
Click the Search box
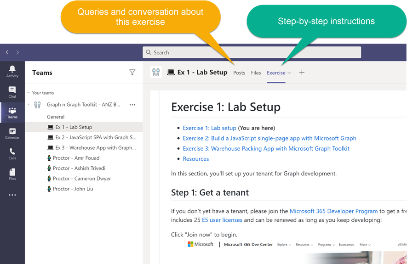coord(252,52)
